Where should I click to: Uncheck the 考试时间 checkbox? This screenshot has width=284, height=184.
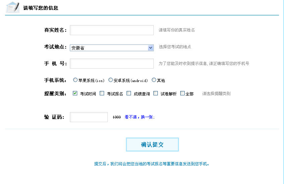[75, 93]
